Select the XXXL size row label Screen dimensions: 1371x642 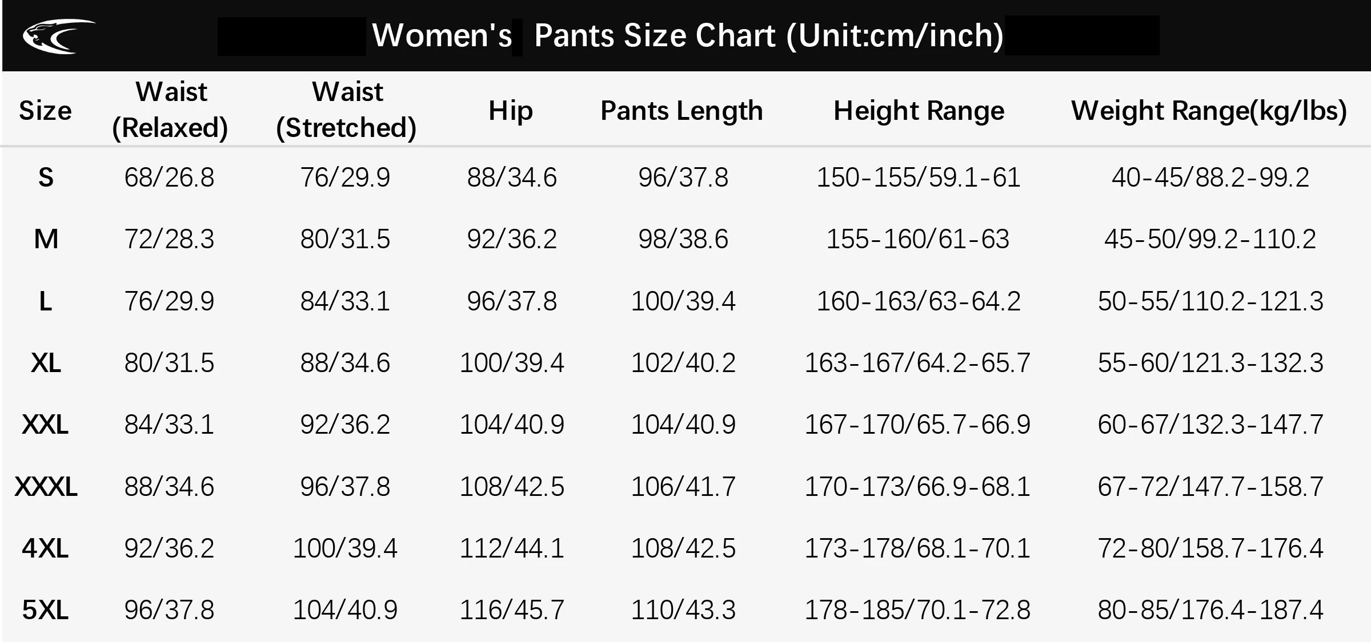point(46,487)
